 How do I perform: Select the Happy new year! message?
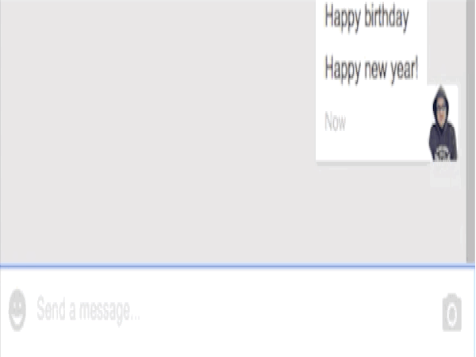[371, 70]
